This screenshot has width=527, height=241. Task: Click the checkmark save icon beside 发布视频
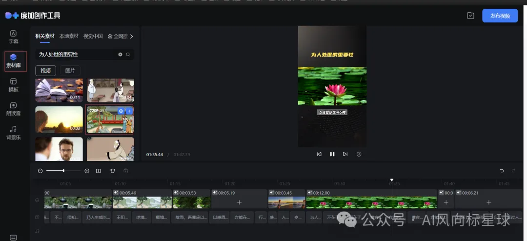pos(470,16)
